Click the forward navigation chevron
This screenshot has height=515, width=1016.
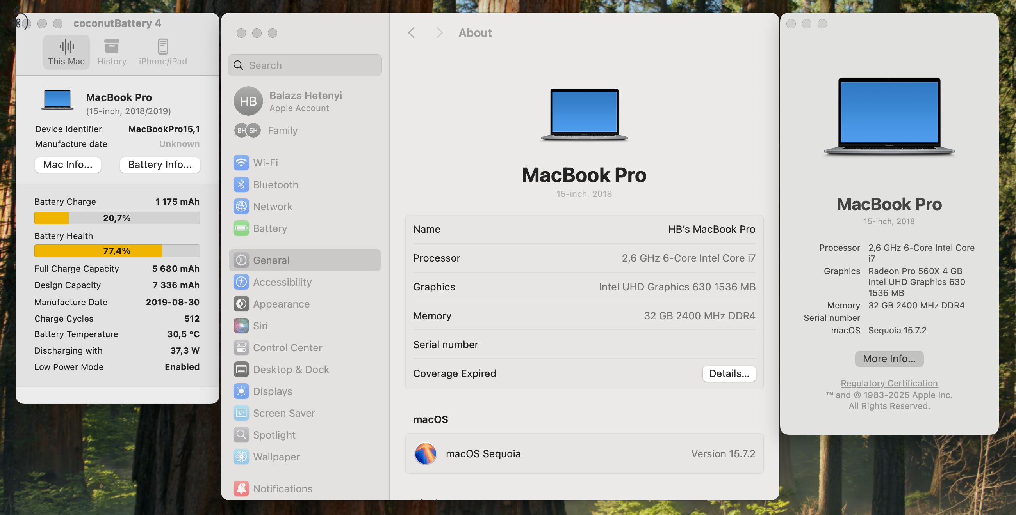coord(439,33)
